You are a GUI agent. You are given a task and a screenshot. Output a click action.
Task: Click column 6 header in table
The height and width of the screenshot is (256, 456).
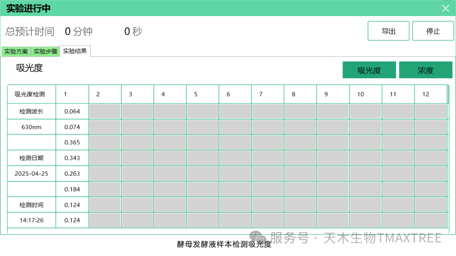point(235,94)
